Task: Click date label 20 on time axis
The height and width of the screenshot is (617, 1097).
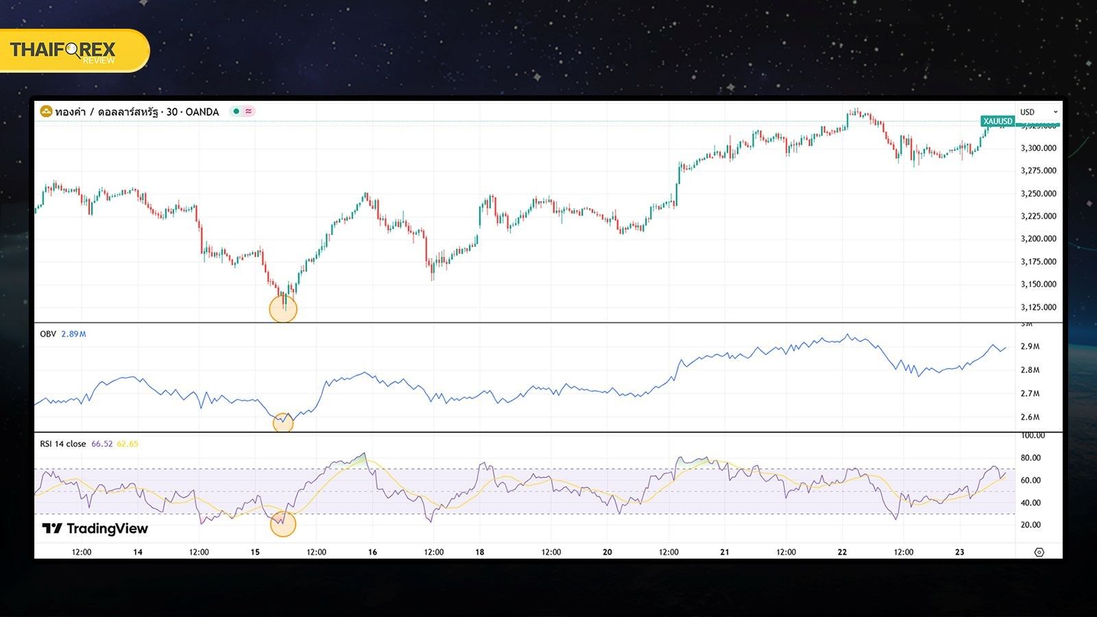Action: 607,552
